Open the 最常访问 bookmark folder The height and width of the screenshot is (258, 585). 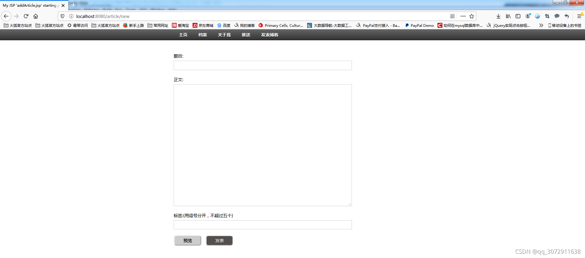[x=77, y=25]
